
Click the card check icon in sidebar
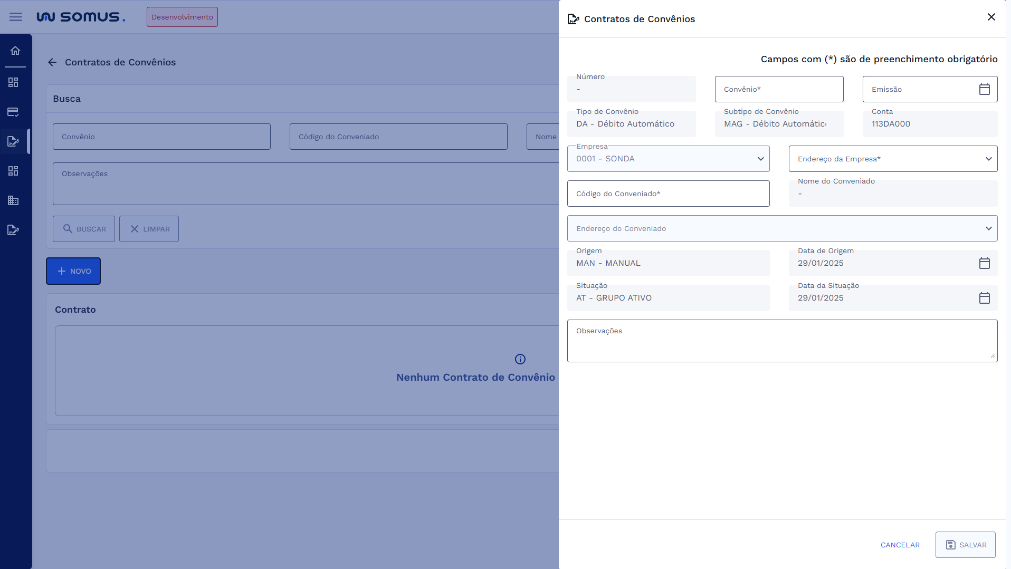[13, 112]
